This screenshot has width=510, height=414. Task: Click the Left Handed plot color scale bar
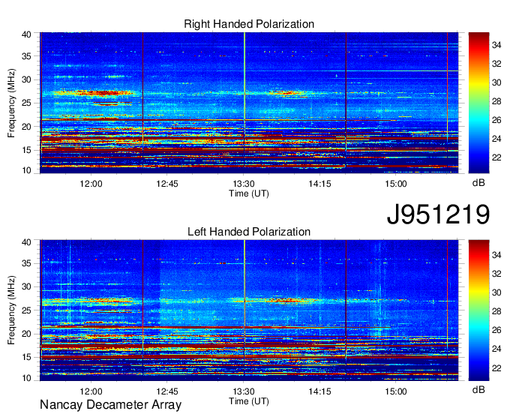coord(478,310)
